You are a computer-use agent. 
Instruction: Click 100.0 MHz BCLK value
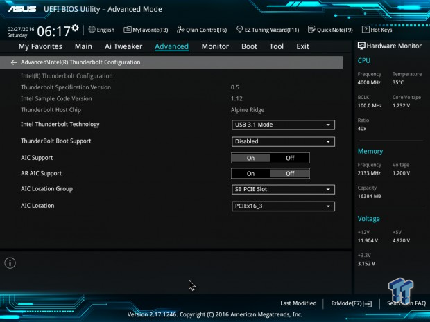pos(370,105)
